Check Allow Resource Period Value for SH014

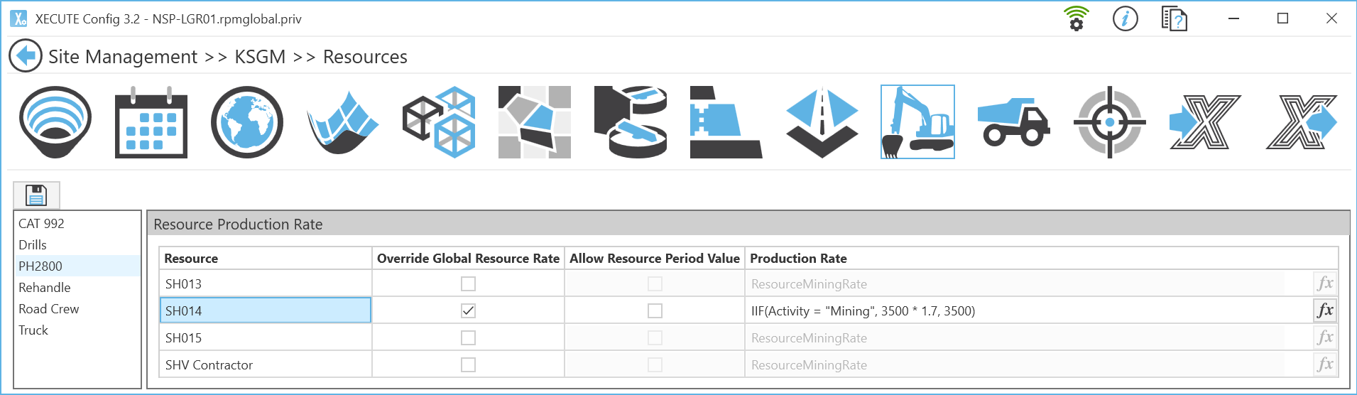click(x=655, y=310)
